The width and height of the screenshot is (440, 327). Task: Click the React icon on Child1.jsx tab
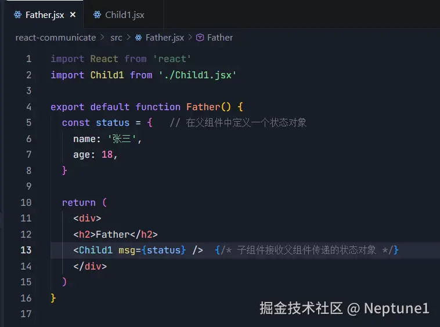[x=97, y=15]
